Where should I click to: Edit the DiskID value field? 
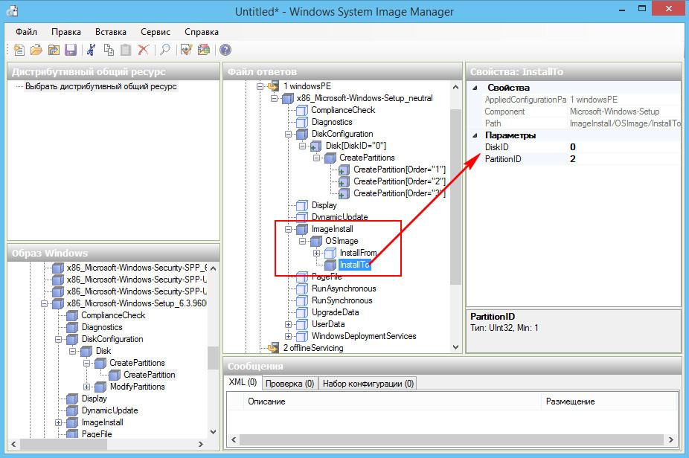pos(624,147)
